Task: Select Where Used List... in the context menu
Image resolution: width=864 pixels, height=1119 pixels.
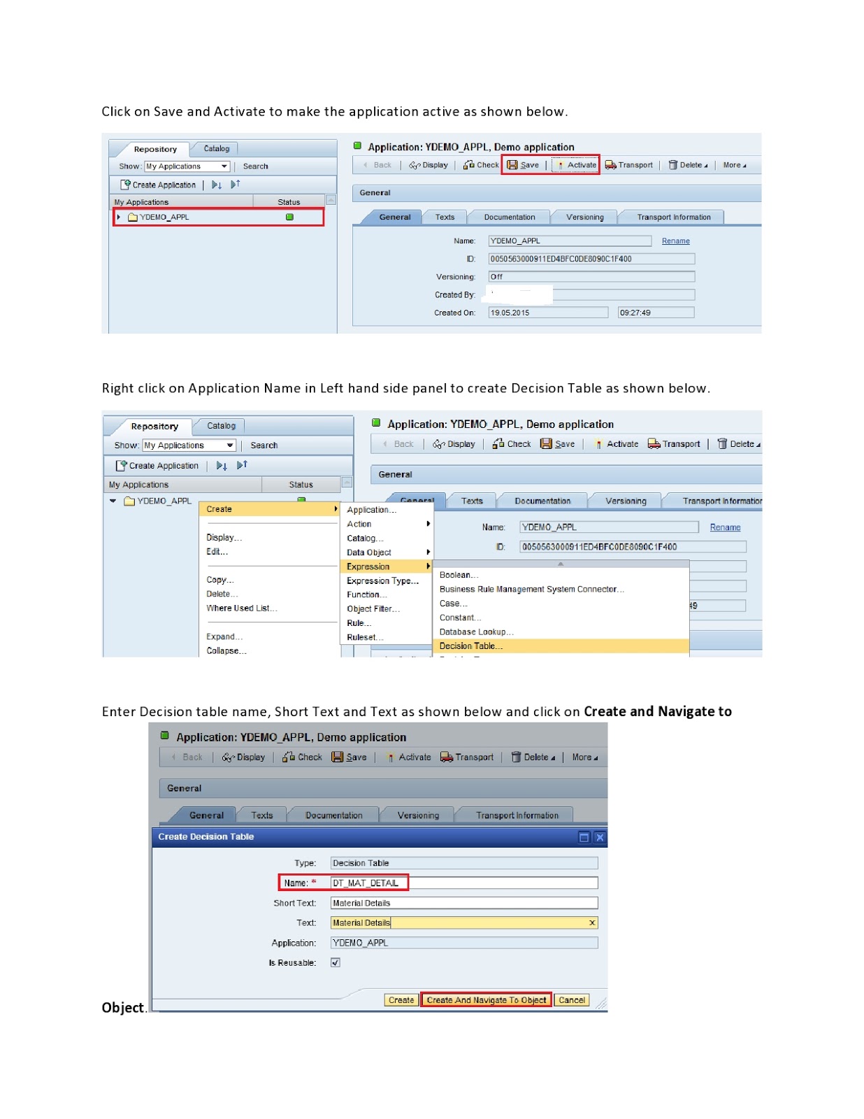Action: click(x=242, y=608)
